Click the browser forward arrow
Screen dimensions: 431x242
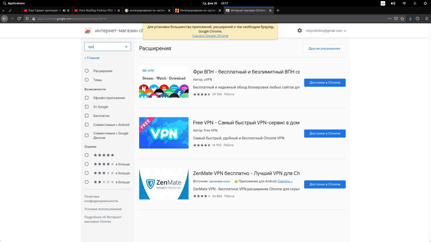12,18
